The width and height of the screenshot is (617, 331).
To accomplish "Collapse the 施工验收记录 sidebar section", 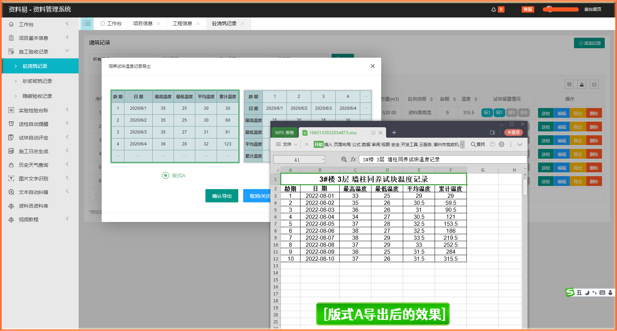I will [x=67, y=51].
